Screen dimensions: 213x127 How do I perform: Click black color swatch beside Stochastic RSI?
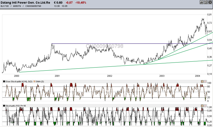(x=4, y=106)
